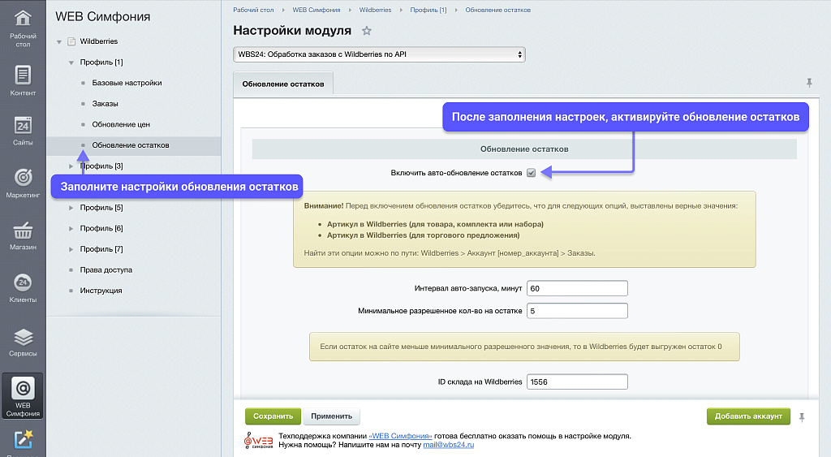Screen dimensions: 831x457
Task: Select the Обновление остатков tab
Action: pos(282,84)
